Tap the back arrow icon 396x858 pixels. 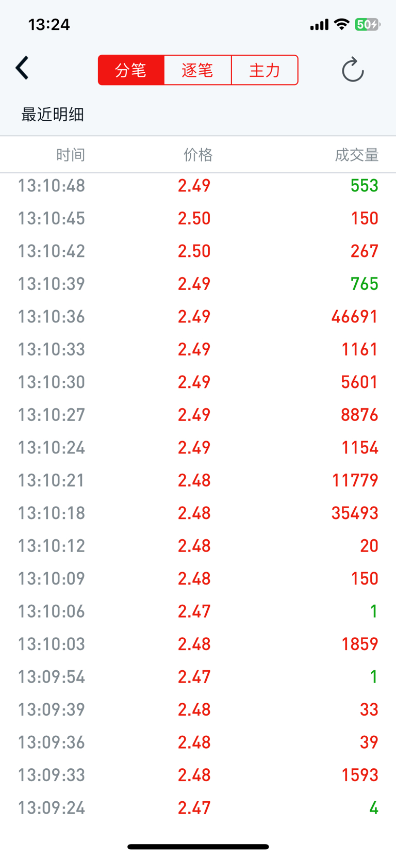22,68
